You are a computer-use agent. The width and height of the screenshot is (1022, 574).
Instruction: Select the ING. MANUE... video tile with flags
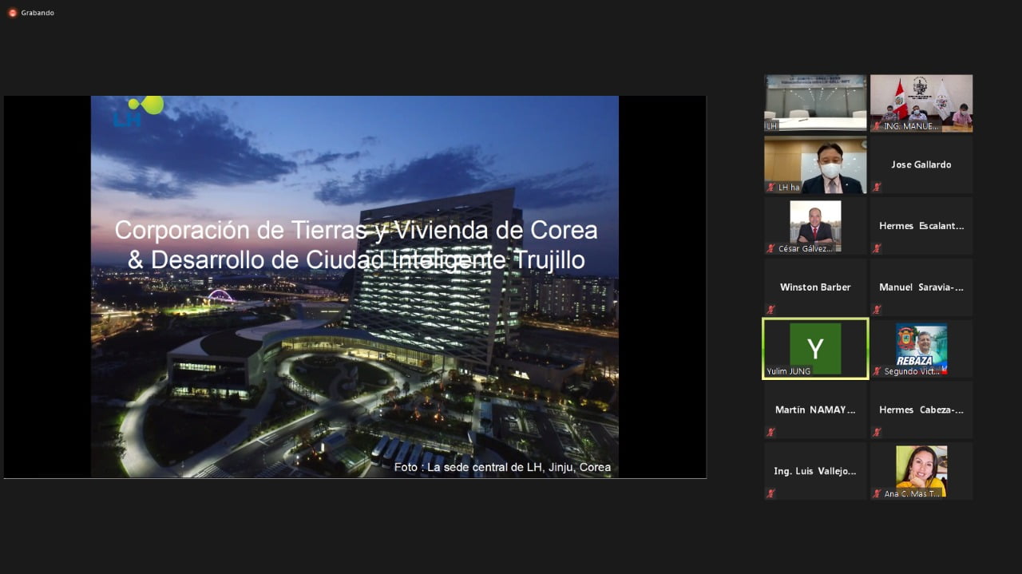point(921,103)
